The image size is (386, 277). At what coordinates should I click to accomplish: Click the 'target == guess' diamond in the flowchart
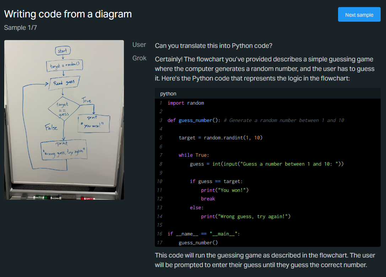[63, 109]
